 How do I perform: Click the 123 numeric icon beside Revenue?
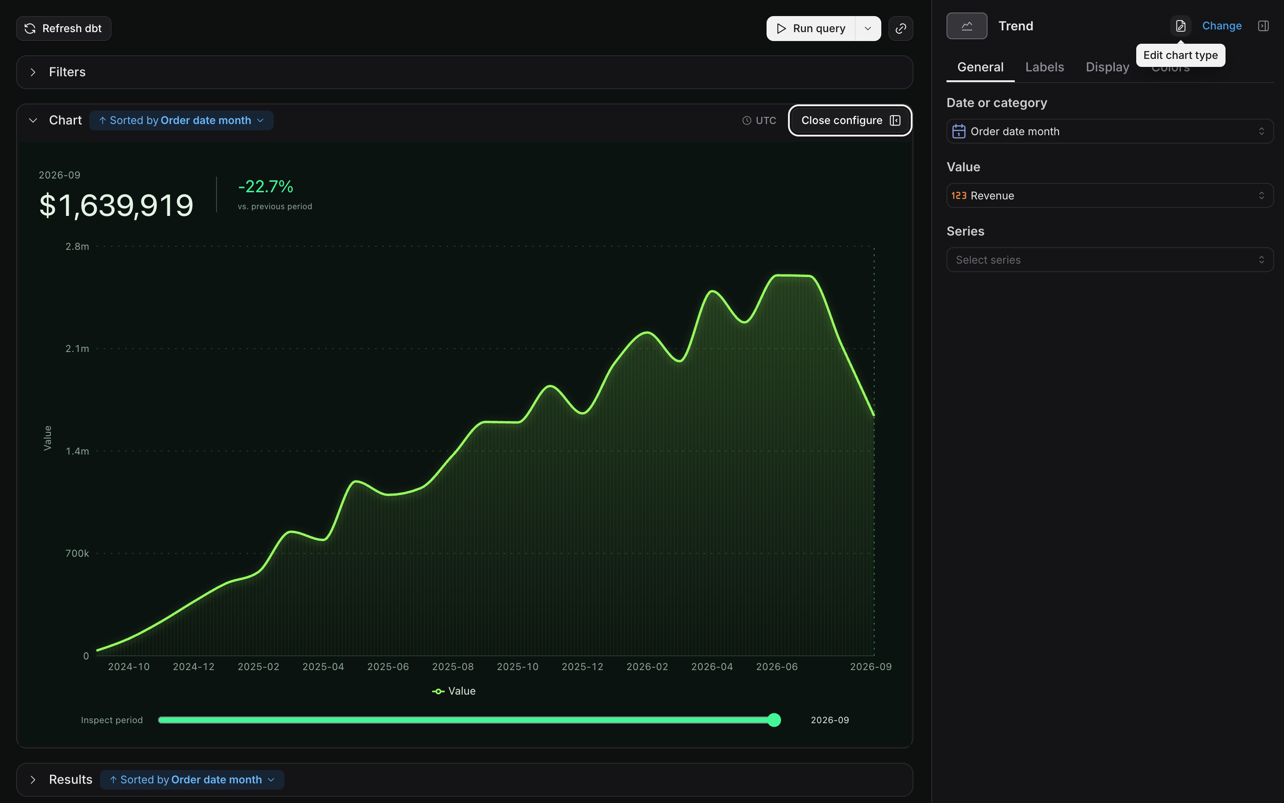pos(959,195)
